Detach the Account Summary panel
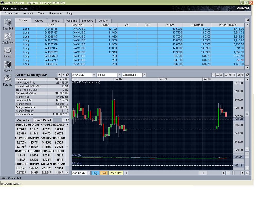Image resolution: width=264 pixels, height=211 pixels. pyautogui.click(x=67, y=75)
